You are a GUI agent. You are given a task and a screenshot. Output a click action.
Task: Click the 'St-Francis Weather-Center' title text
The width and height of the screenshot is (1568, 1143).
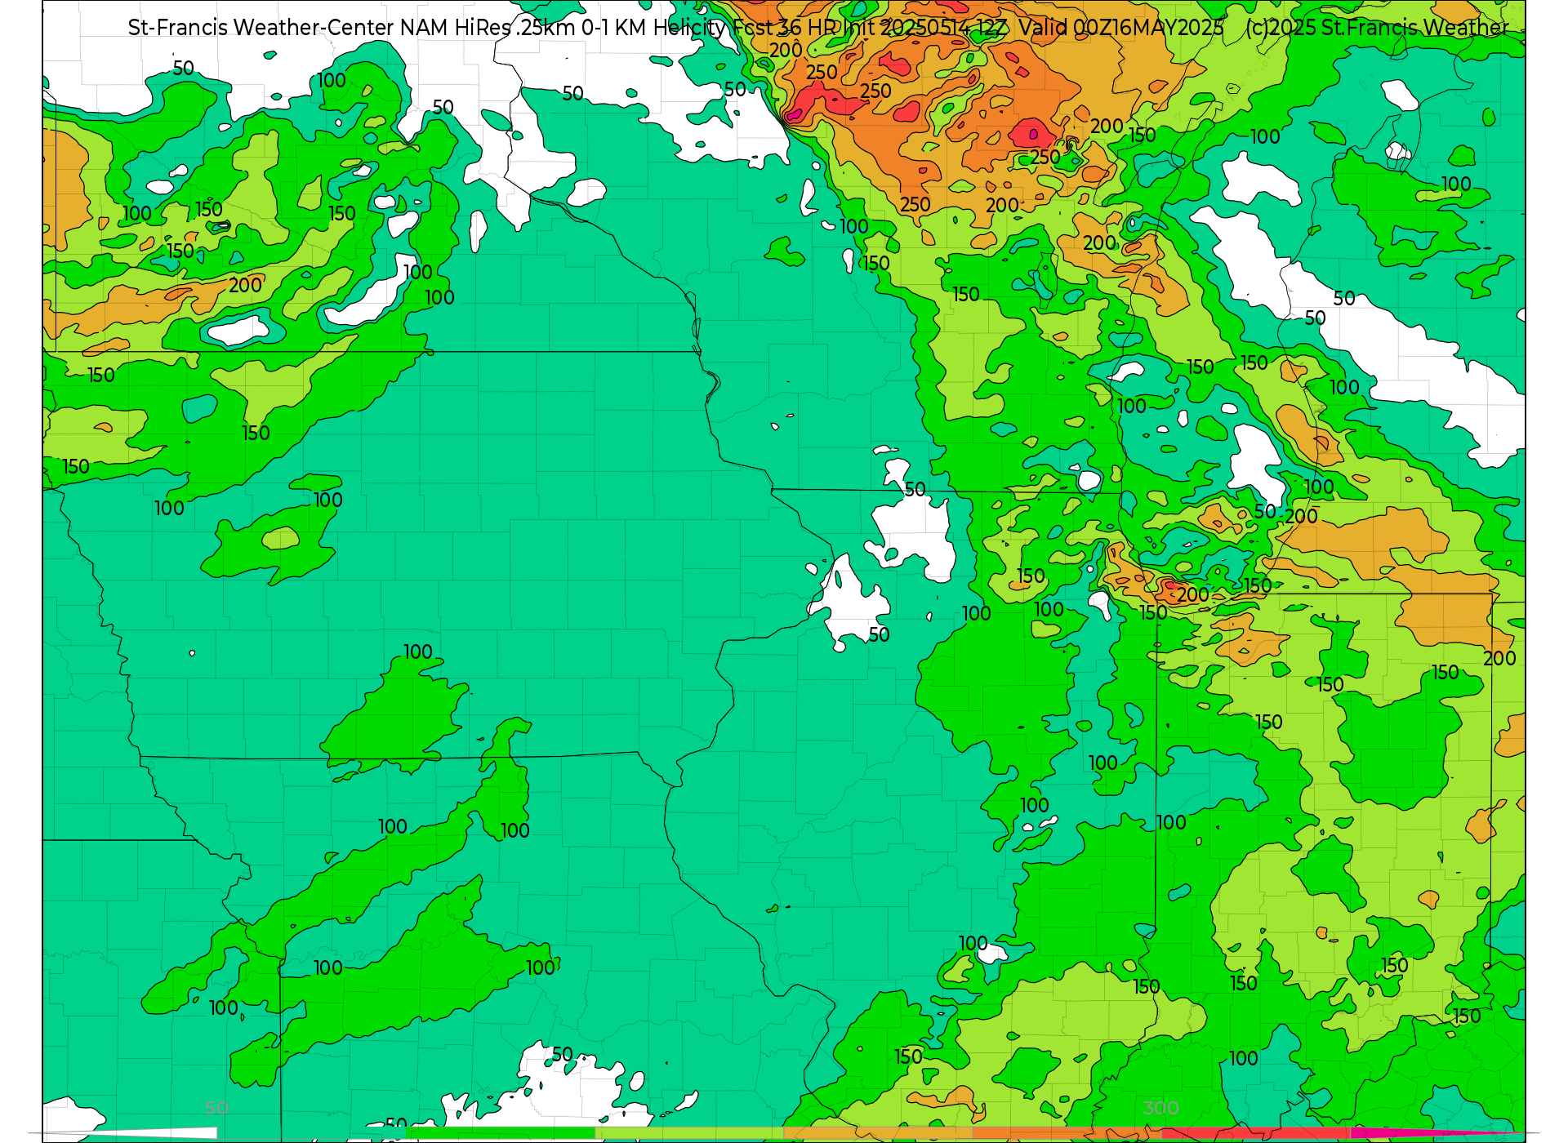(261, 28)
